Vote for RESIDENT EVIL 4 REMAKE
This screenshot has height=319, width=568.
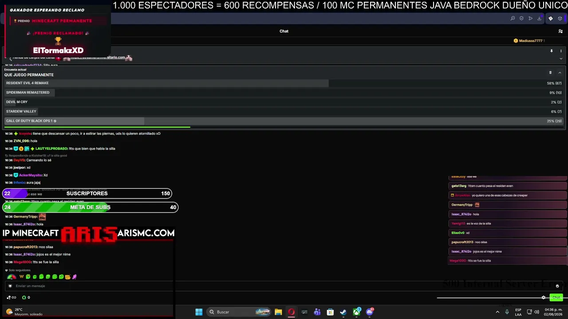click(284, 83)
